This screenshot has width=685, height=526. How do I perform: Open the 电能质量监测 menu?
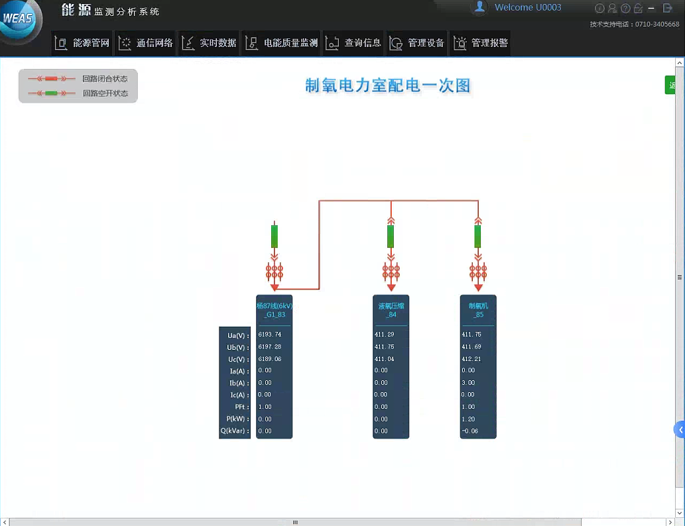coord(282,43)
